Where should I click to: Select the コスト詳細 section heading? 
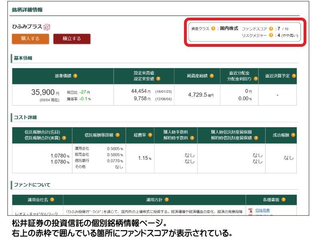25,117
